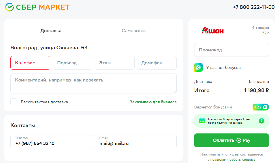The height and width of the screenshot is (163, 275).
Task: Click the Оплатить SberPay button
Action: tap(231, 140)
